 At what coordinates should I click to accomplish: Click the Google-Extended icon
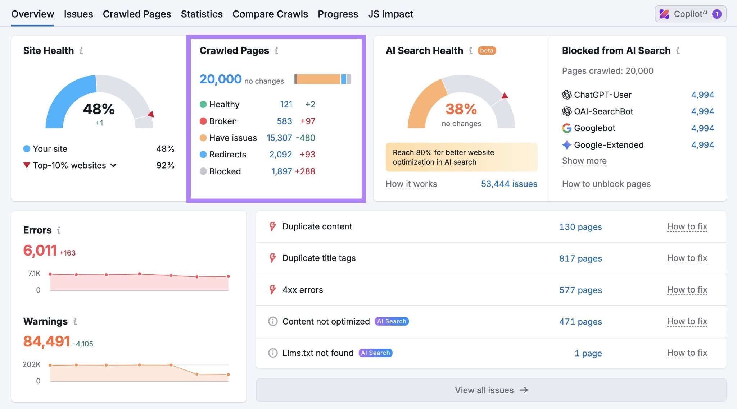pyautogui.click(x=567, y=145)
